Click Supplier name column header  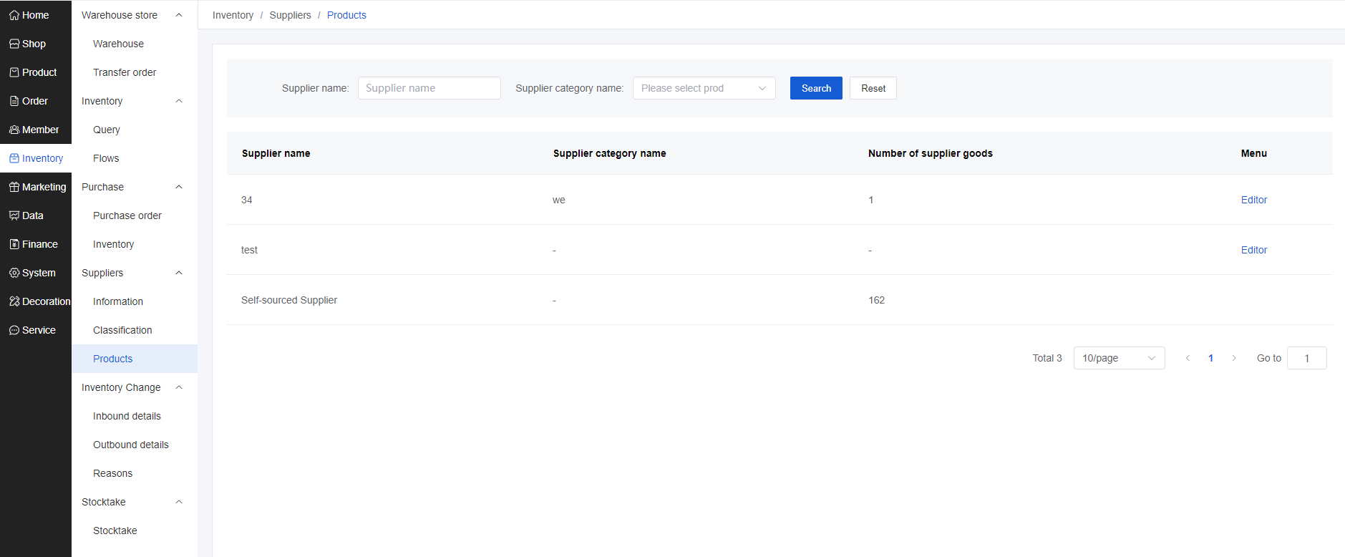click(276, 153)
